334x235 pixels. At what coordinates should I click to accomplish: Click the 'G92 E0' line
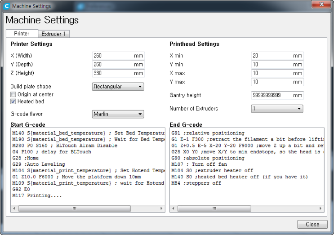tap(21, 190)
